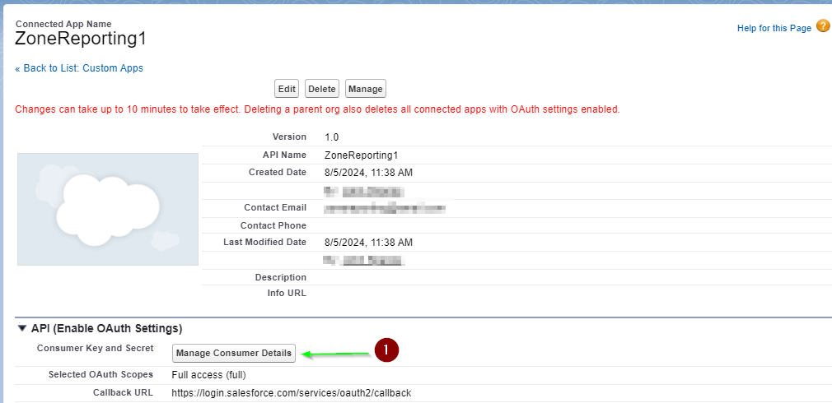The height and width of the screenshot is (403, 832).
Task: Select the Callback URL value
Action: [x=292, y=393]
